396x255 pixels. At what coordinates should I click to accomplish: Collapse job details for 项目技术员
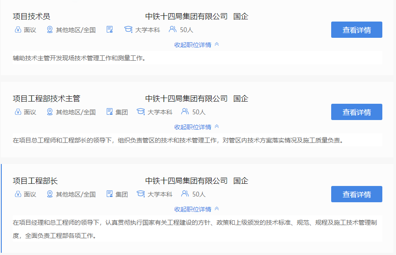point(197,44)
